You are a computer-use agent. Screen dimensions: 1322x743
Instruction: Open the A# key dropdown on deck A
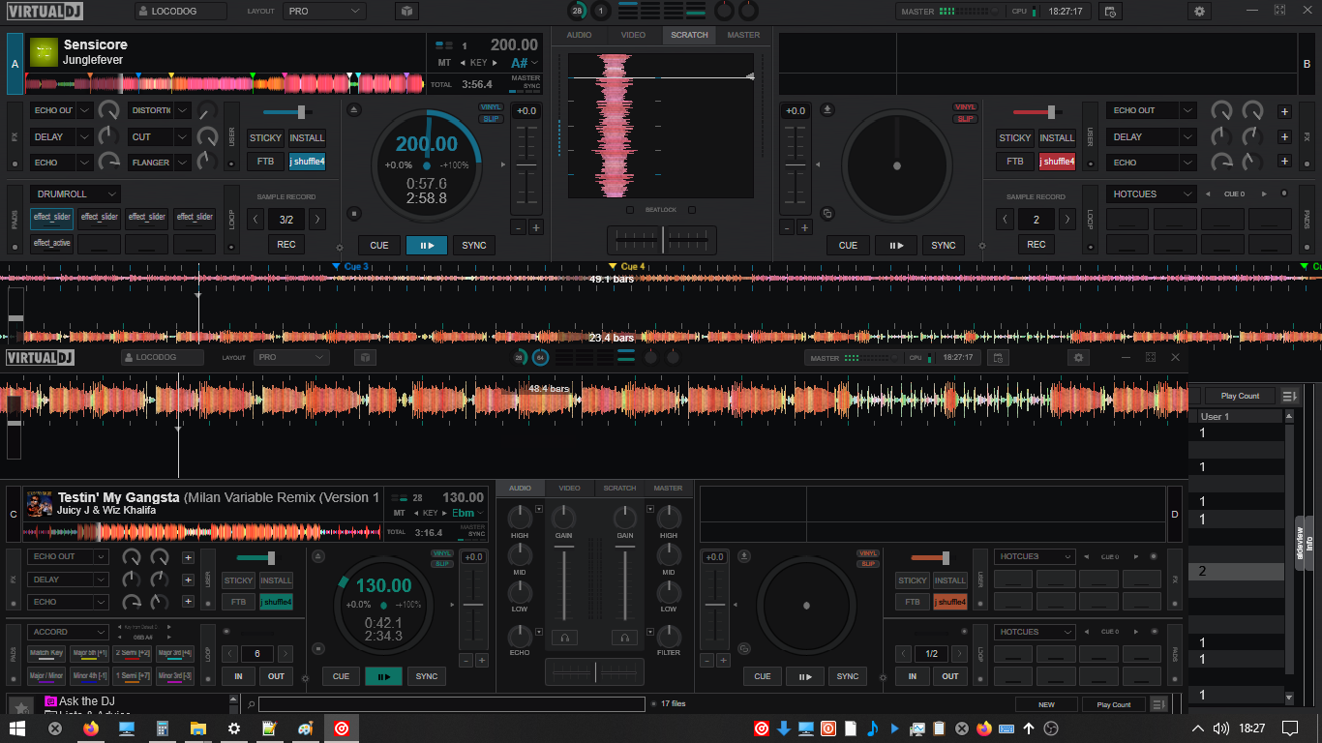tap(525, 63)
